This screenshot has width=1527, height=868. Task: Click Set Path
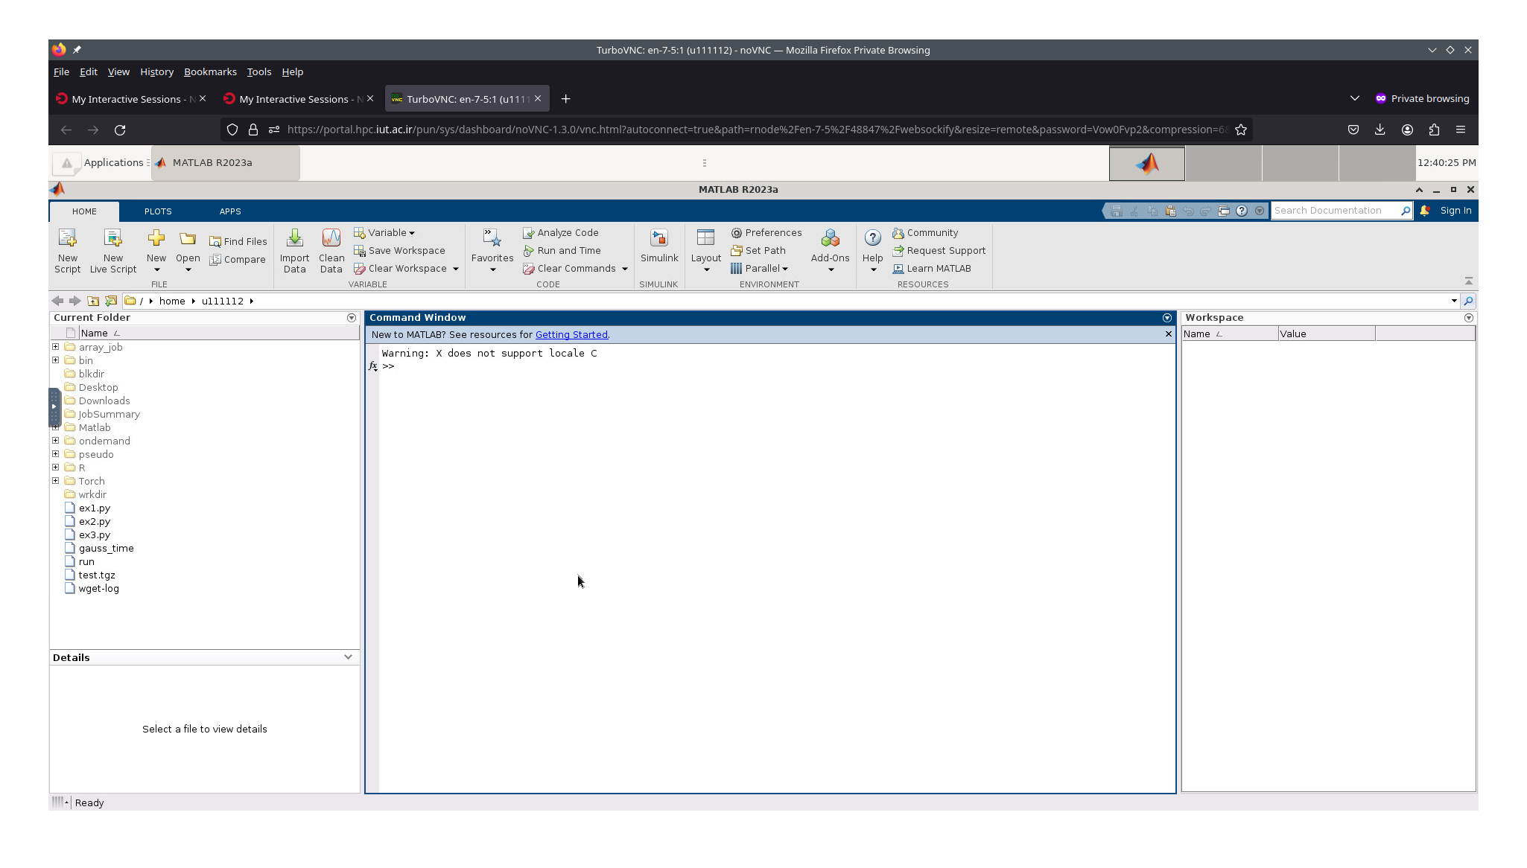(758, 251)
